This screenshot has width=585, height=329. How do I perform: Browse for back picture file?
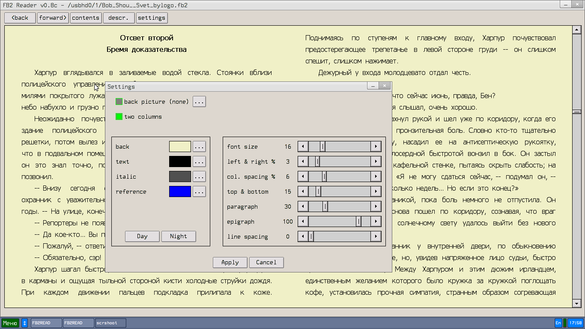(x=199, y=102)
